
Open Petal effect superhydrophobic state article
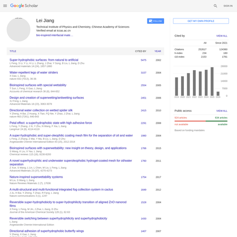(x=51, y=123)
